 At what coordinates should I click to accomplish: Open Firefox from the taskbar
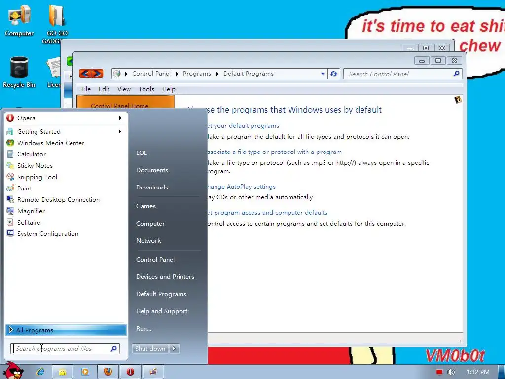(108, 372)
